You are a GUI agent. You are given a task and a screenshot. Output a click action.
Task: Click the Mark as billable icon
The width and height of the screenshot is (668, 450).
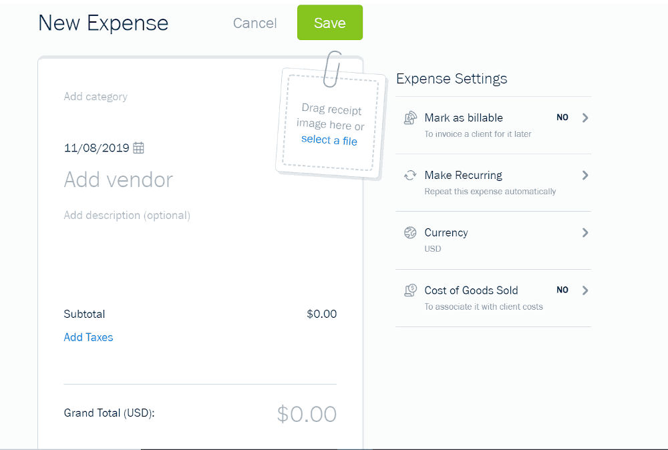(410, 118)
